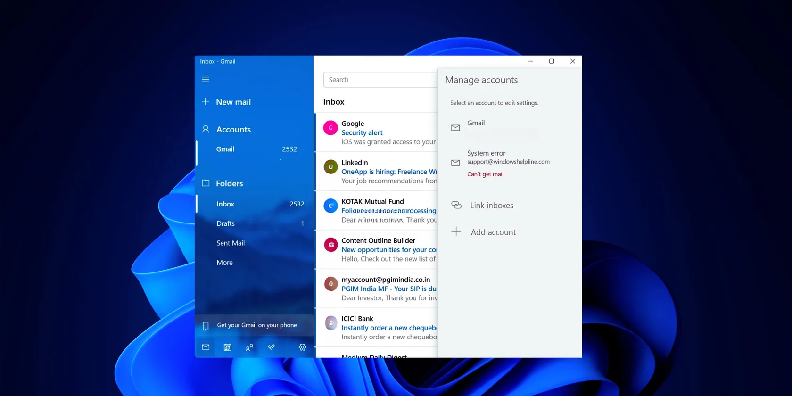Open the Settings gear icon

[302, 347]
